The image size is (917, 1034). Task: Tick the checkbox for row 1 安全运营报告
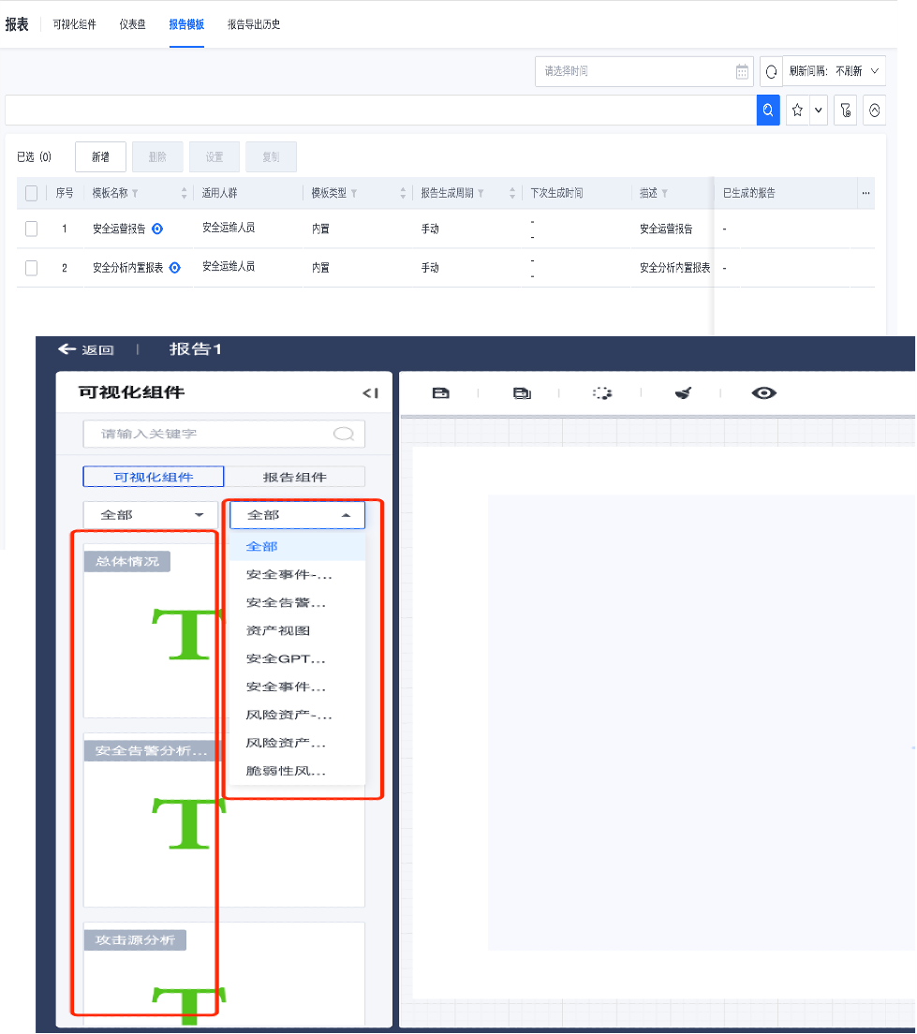(x=31, y=229)
